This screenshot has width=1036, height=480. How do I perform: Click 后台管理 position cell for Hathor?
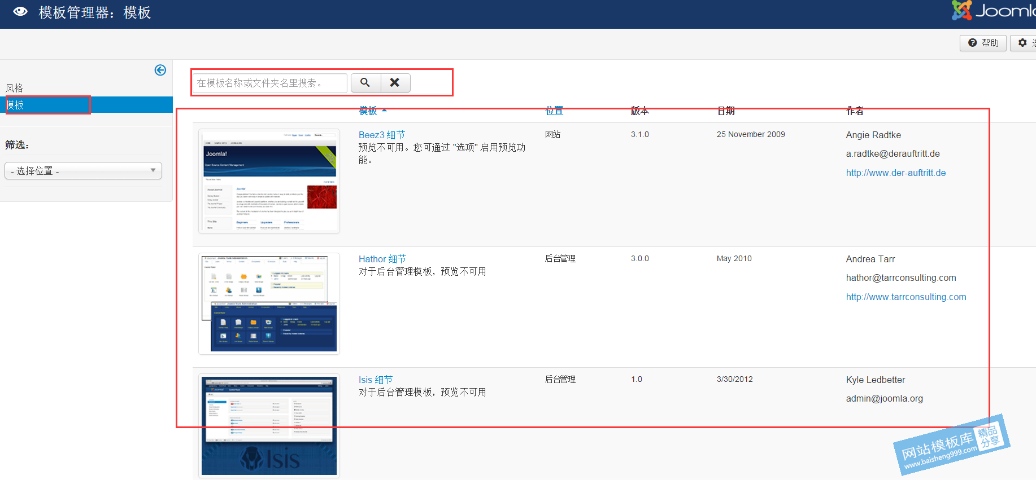pos(560,258)
